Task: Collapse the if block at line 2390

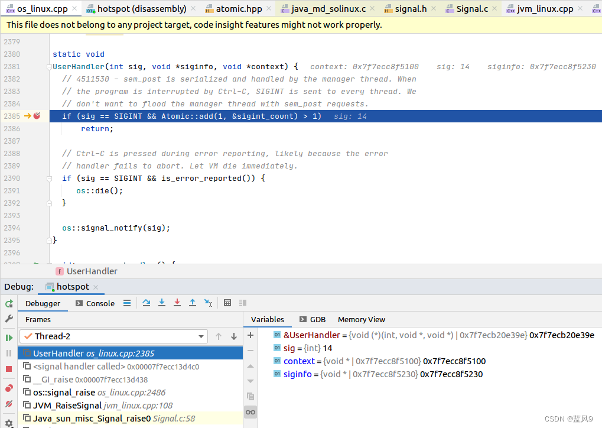Action: pyautogui.click(x=49, y=179)
